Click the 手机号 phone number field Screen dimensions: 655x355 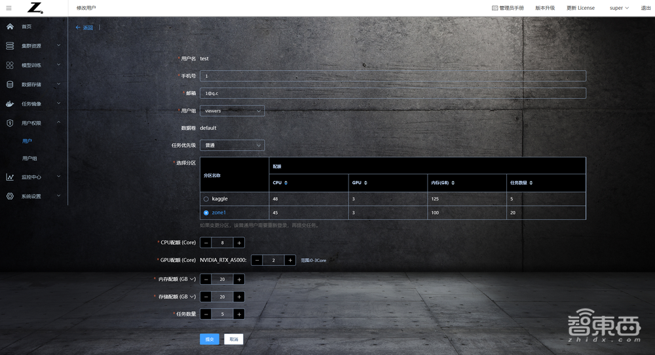pyautogui.click(x=392, y=76)
